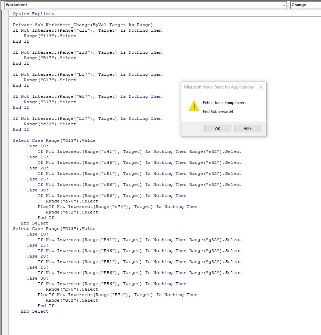Click the 'Fehler beim Kompilieren:' message text
Image resolution: width=321 pixels, height=335 pixels.
pyautogui.click(x=224, y=103)
